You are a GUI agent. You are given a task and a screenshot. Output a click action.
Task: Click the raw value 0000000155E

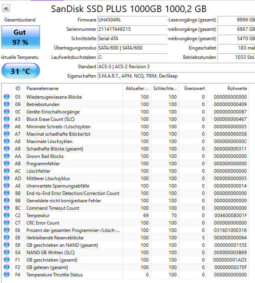pos(230,245)
